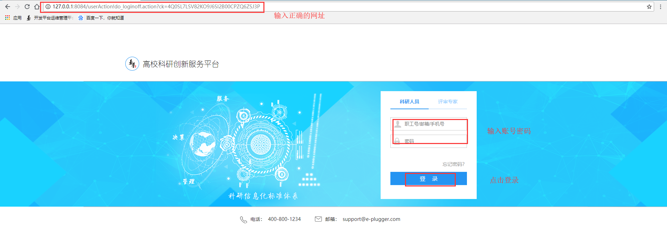The height and width of the screenshot is (231, 667).
Task: Click the browser back arrow
Action: [x=8, y=7]
